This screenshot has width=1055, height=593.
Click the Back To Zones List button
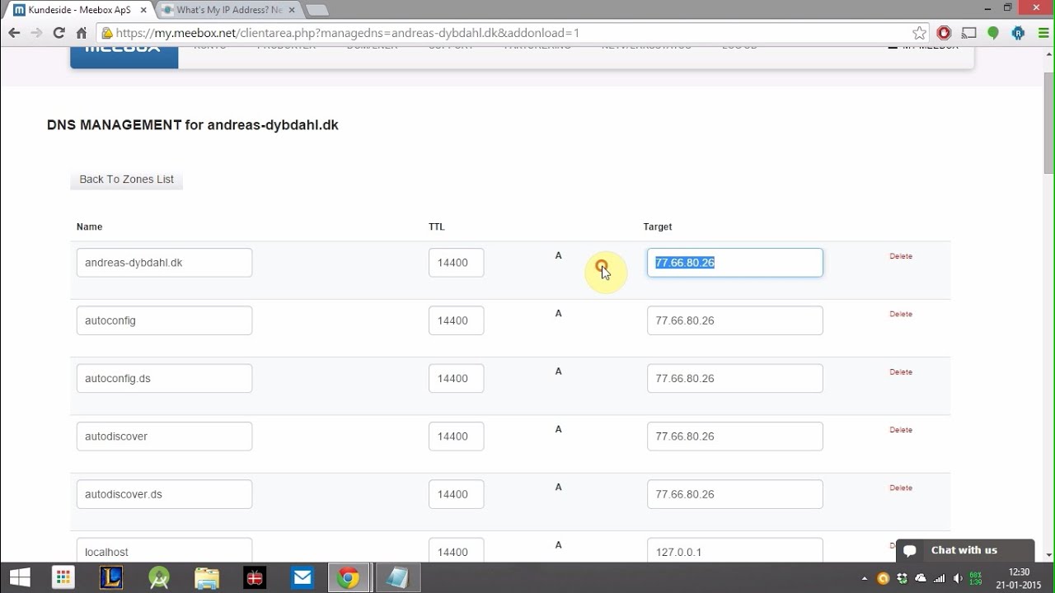click(x=126, y=180)
